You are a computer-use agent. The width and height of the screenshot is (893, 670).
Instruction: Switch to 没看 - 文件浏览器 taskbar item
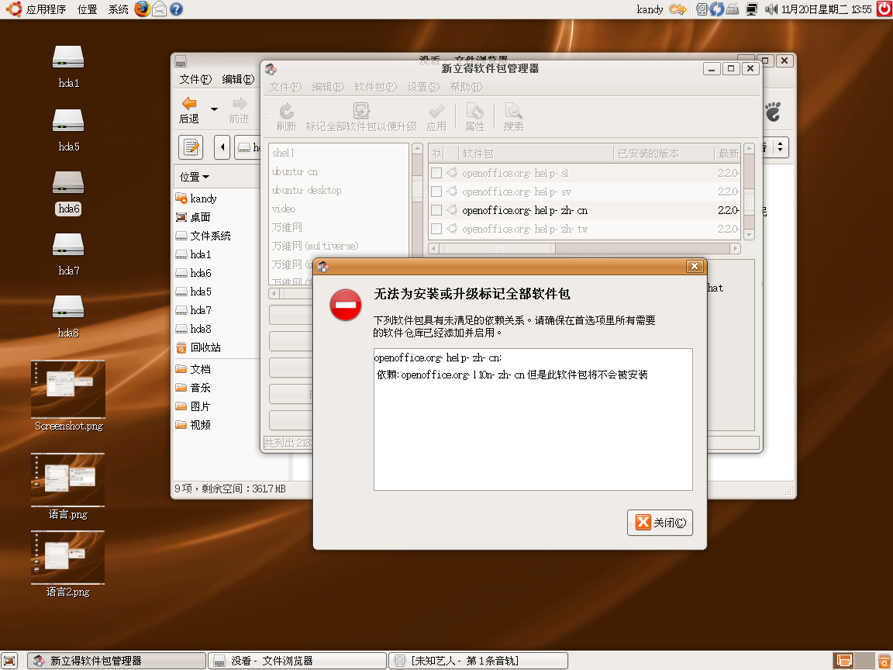(296, 661)
